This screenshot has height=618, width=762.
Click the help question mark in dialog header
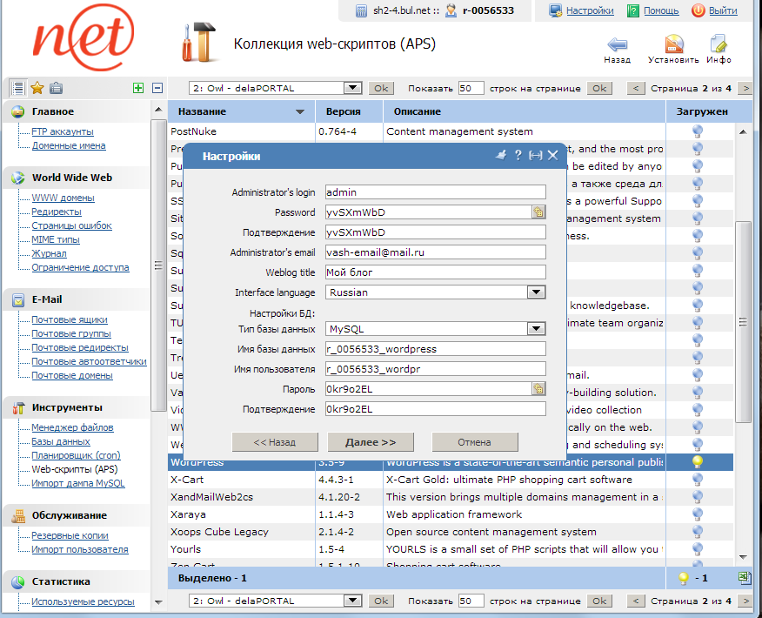pos(518,155)
